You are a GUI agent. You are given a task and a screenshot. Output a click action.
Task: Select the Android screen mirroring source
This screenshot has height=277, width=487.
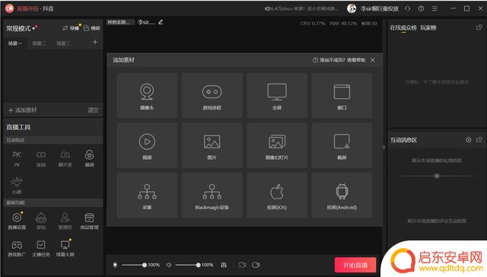click(342, 195)
